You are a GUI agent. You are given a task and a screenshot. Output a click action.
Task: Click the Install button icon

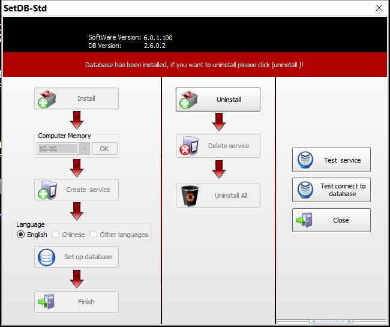coord(47,99)
